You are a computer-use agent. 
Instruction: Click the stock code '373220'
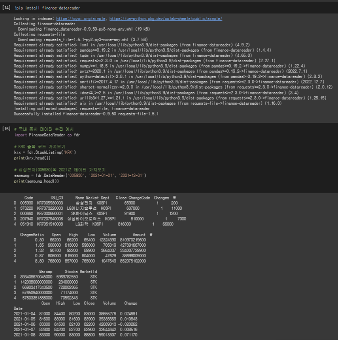pos(27,208)
